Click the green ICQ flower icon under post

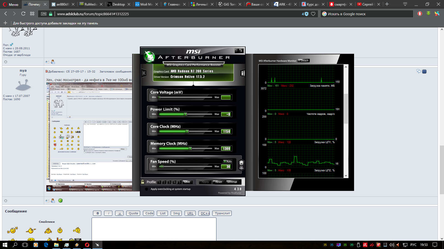coord(60,201)
